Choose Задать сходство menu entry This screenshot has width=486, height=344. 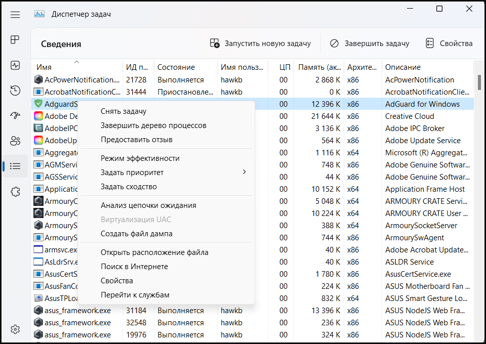point(166,187)
